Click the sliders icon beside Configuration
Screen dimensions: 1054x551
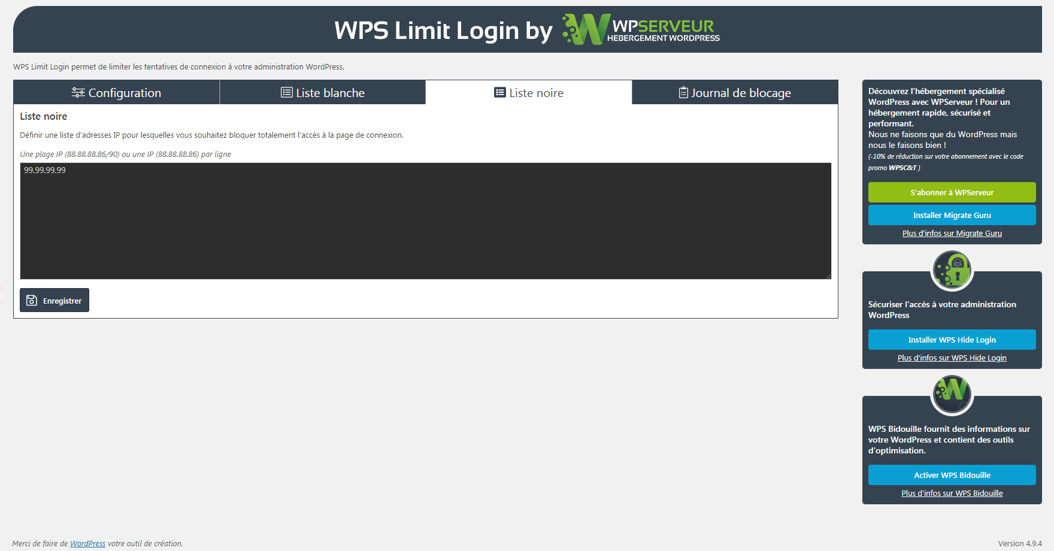pos(78,92)
